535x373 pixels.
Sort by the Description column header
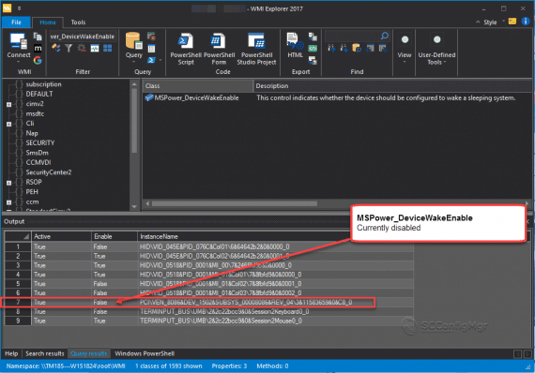pyautogui.click(x=392, y=86)
